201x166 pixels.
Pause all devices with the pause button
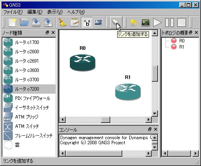[170, 23]
